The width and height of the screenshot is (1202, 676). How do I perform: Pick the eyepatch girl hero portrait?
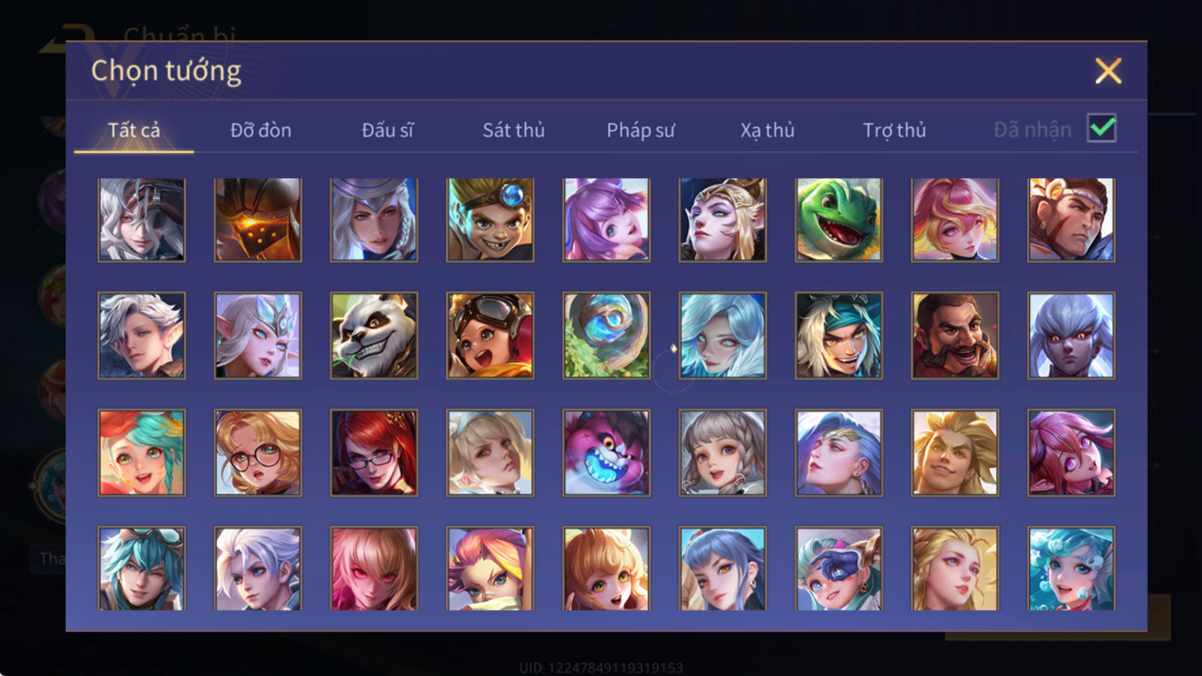(x=838, y=569)
